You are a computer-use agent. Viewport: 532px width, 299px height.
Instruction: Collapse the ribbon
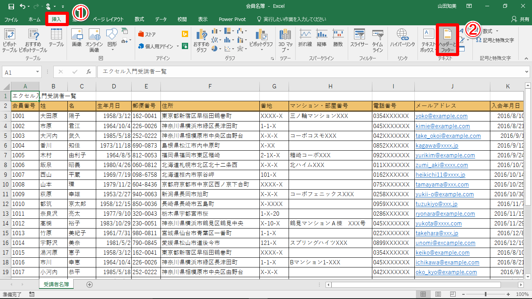click(x=527, y=58)
